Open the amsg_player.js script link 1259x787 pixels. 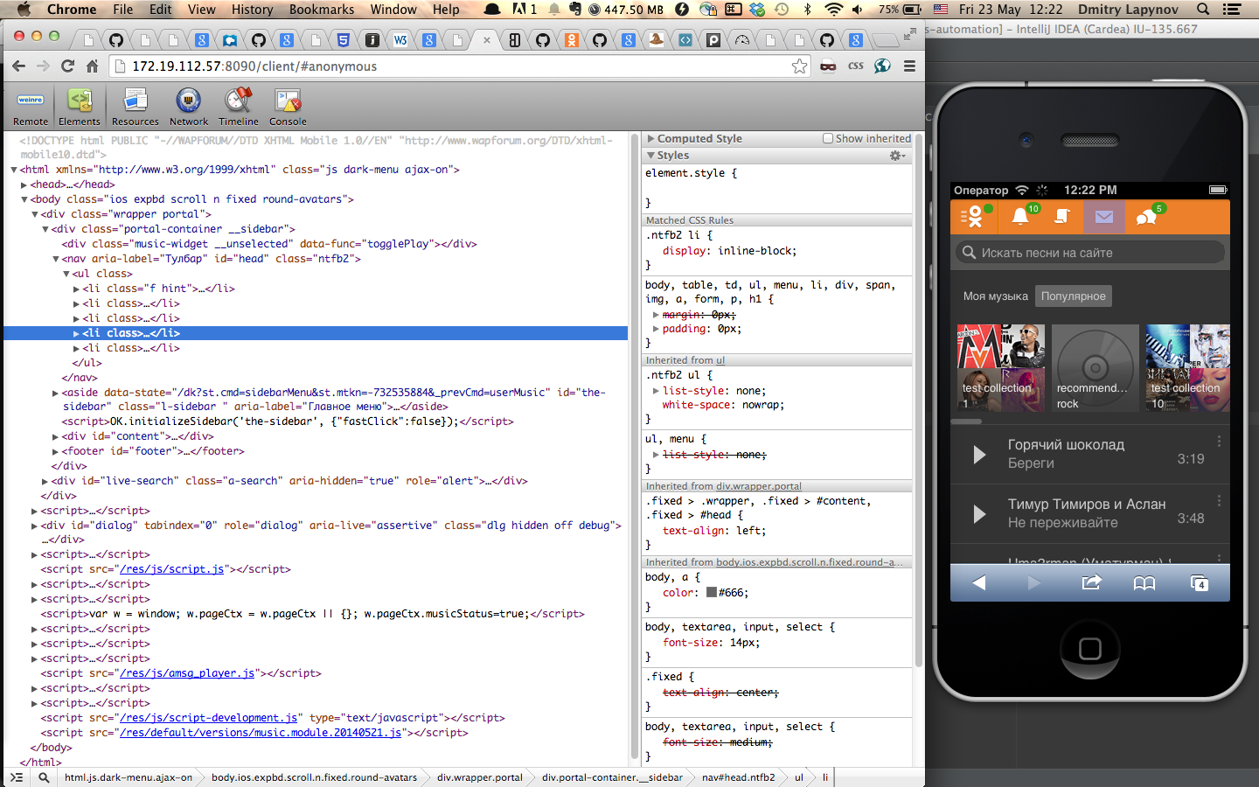pos(187,673)
